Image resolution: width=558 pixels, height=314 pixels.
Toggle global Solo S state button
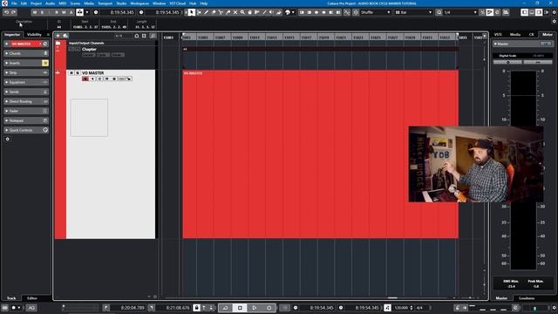[42, 12]
